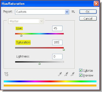Click the Preset label
Viewport: 102px width, 92px height.
8,12
